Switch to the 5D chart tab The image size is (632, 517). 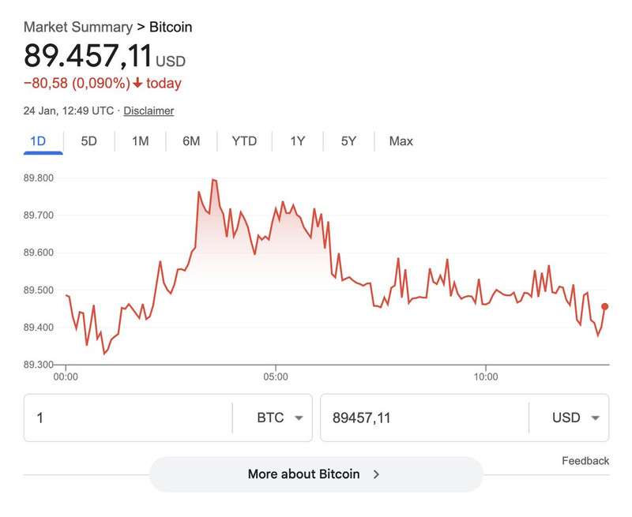(89, 141)
